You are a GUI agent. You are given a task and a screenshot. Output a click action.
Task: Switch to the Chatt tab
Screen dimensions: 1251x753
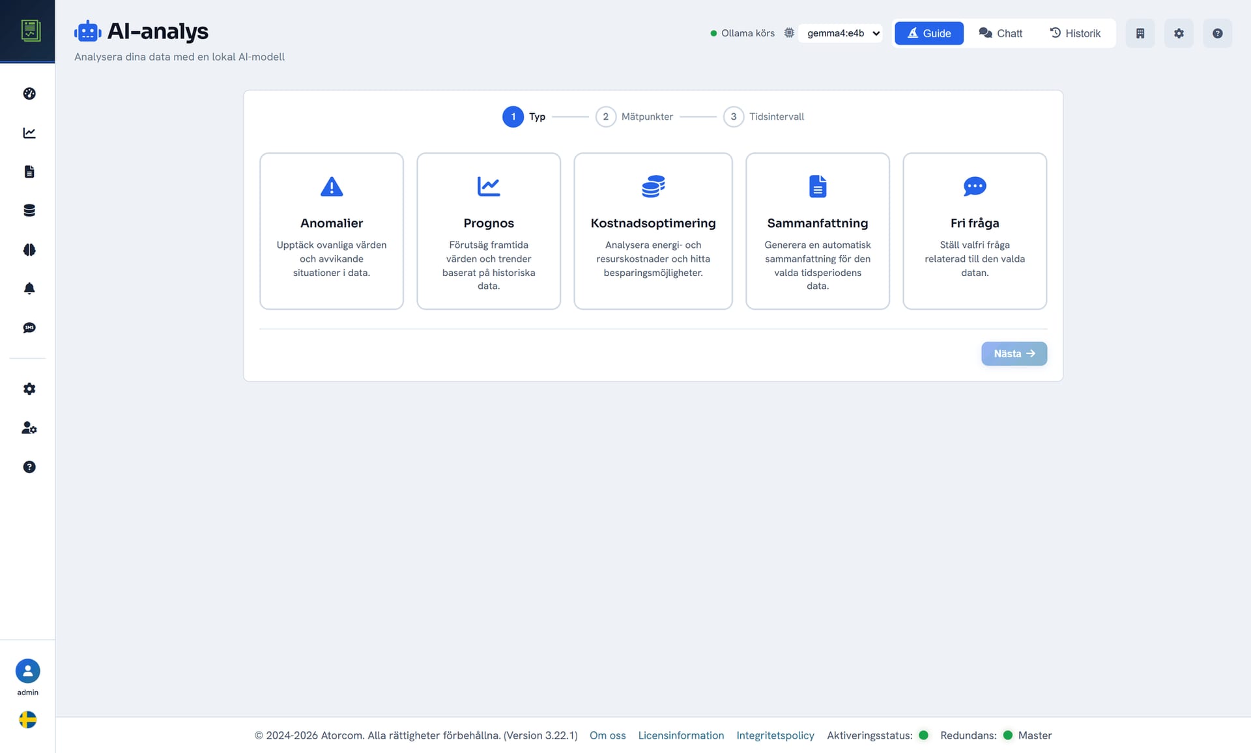coord(1000,33)
